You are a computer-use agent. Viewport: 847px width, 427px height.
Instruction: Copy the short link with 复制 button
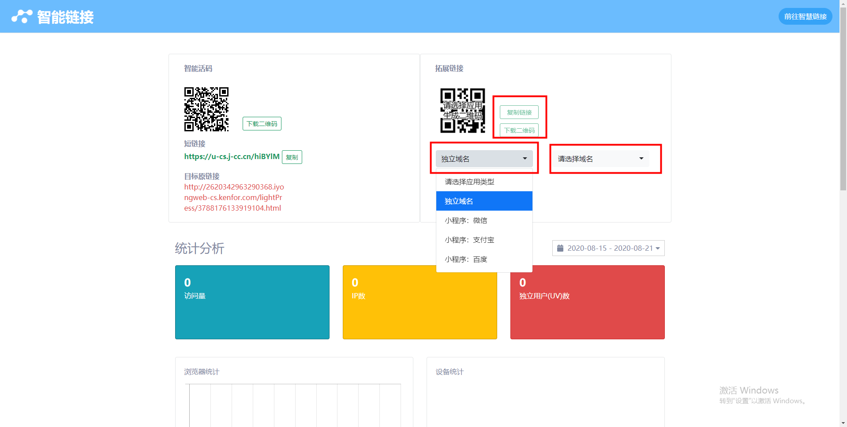click(x=292, y=157)
